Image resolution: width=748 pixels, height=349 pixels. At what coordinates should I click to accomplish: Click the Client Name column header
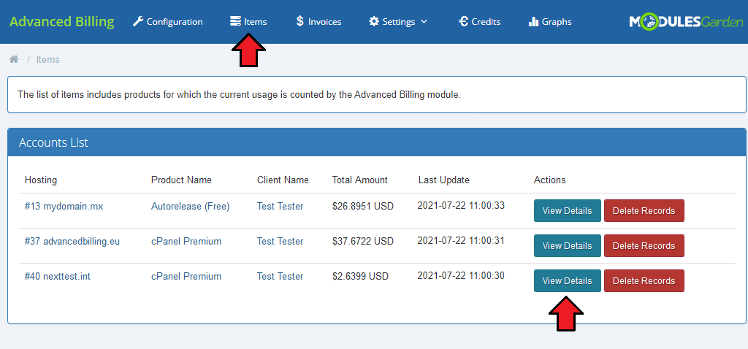pyautogui.click(x=283, y=180)
